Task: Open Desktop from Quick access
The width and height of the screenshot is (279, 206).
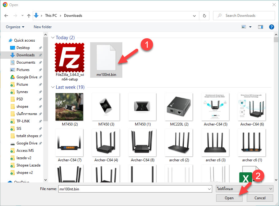Action: [x=20, y=48]
